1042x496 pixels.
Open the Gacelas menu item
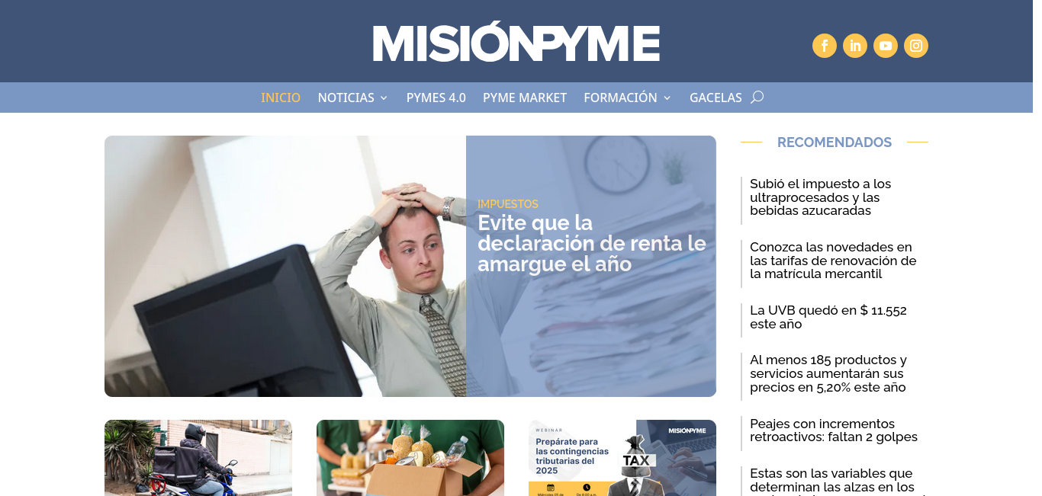[x=716, y=98]
